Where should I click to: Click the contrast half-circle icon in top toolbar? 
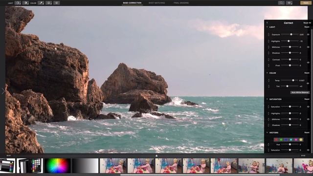pos(25,3)
